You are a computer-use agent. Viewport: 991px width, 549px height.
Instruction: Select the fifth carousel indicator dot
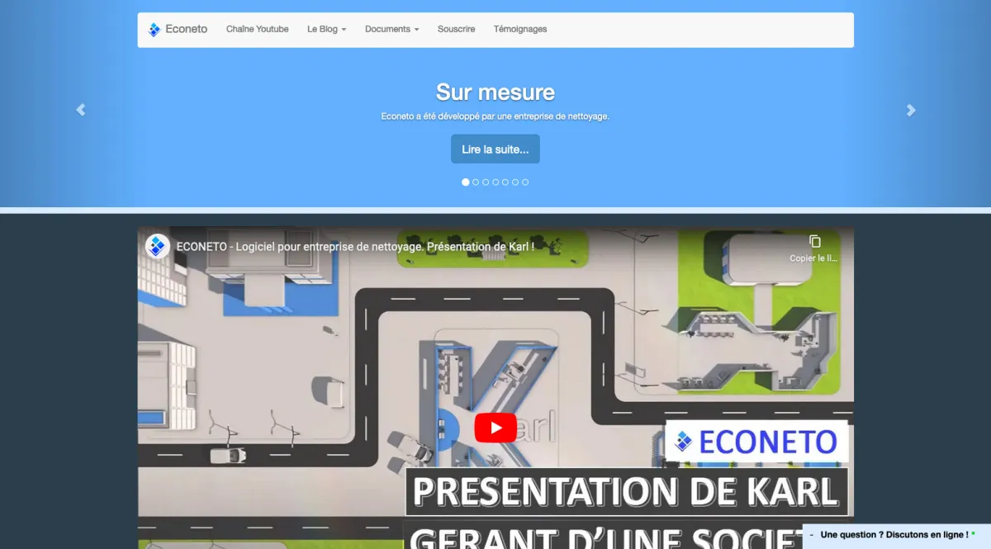[505, 182]
